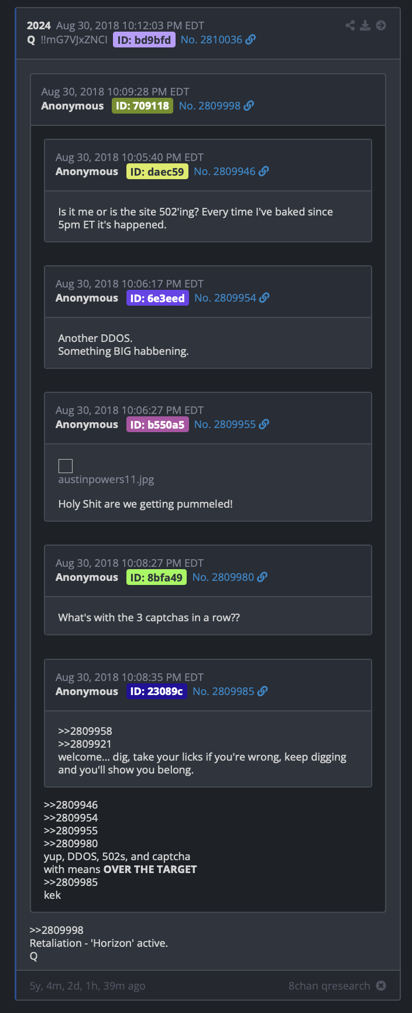The image size is (412, 1013).
Task: Click the circled X next to 8chan qresearch
Action: pos(381,985)
